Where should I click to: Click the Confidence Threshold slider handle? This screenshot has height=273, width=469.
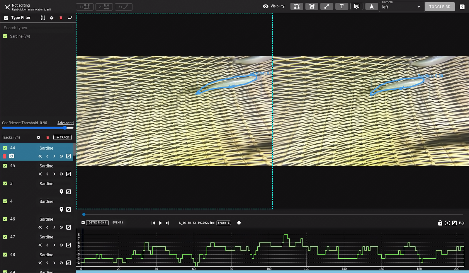tap(65, 128)
